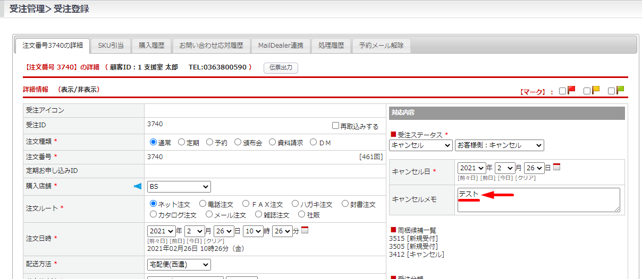Click the blue megaphone icon beside 購入店舗
Viewport: 642px width, 279px height.
pos(138,186)
